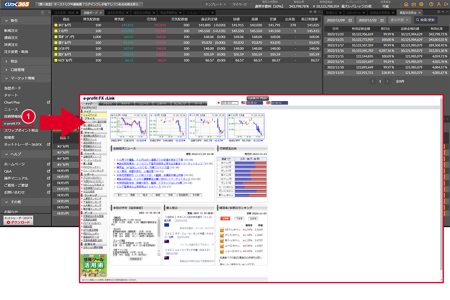Viewport: 450px width, 300px height.
Task: Select the ランキング tab in e-profit FX
Action: (x=180, y=104)
